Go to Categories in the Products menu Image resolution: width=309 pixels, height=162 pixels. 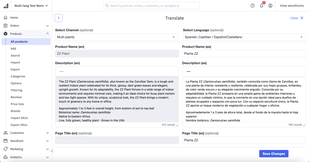(x=18, y=76)
